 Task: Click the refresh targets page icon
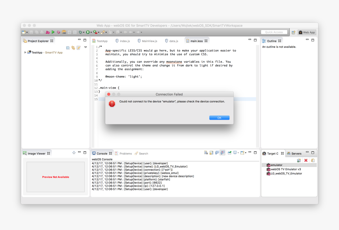[x=313, y=160]
